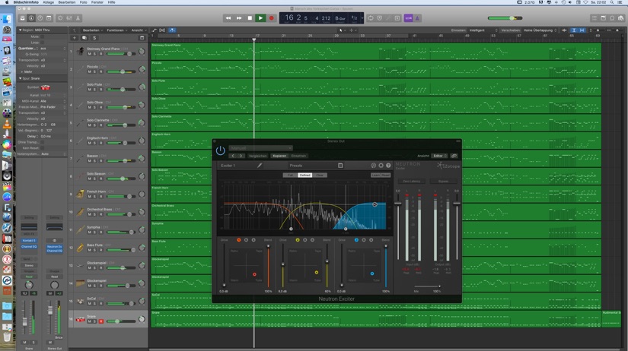
Task: Open Presets in the Neutron Exciter
Action: coord(296,166)
